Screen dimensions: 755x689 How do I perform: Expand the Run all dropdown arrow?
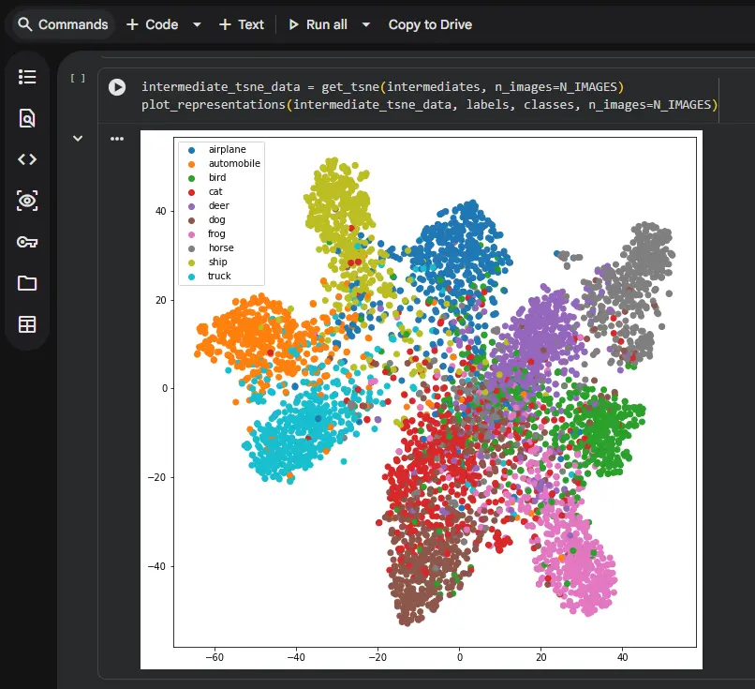tap(366, 24)
